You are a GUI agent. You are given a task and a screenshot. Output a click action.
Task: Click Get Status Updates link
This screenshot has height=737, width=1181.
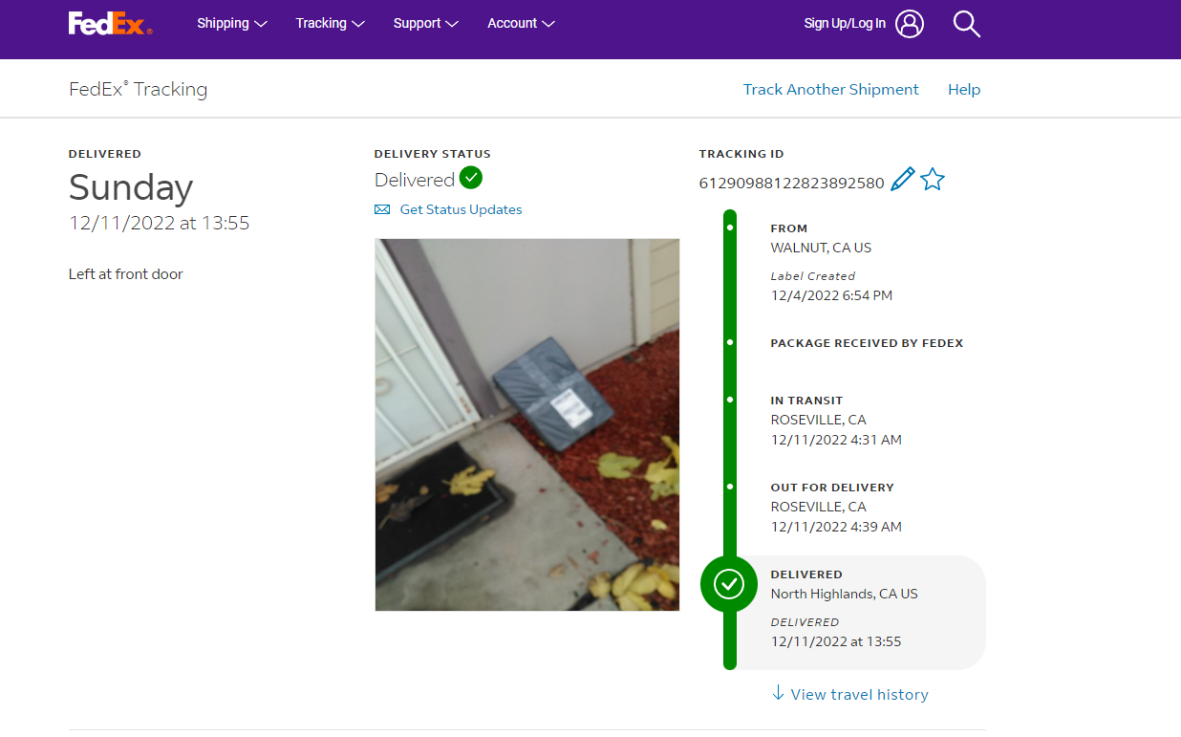(x=461, y=209)
